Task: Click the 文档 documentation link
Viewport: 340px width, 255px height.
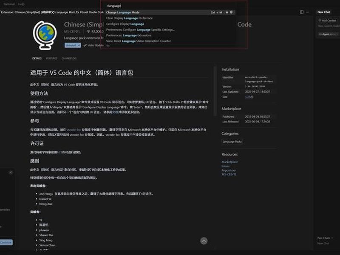Action: pos(115,112)
